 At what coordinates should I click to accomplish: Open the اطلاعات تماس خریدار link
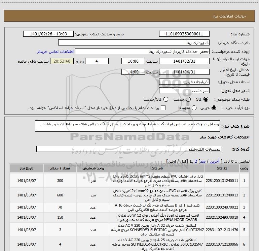55,52
